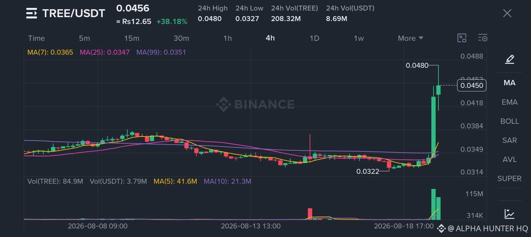Screen dimensions: 531x237
Task: Click the 0.0418 price axis label
Action: click(x=472, y=103)
